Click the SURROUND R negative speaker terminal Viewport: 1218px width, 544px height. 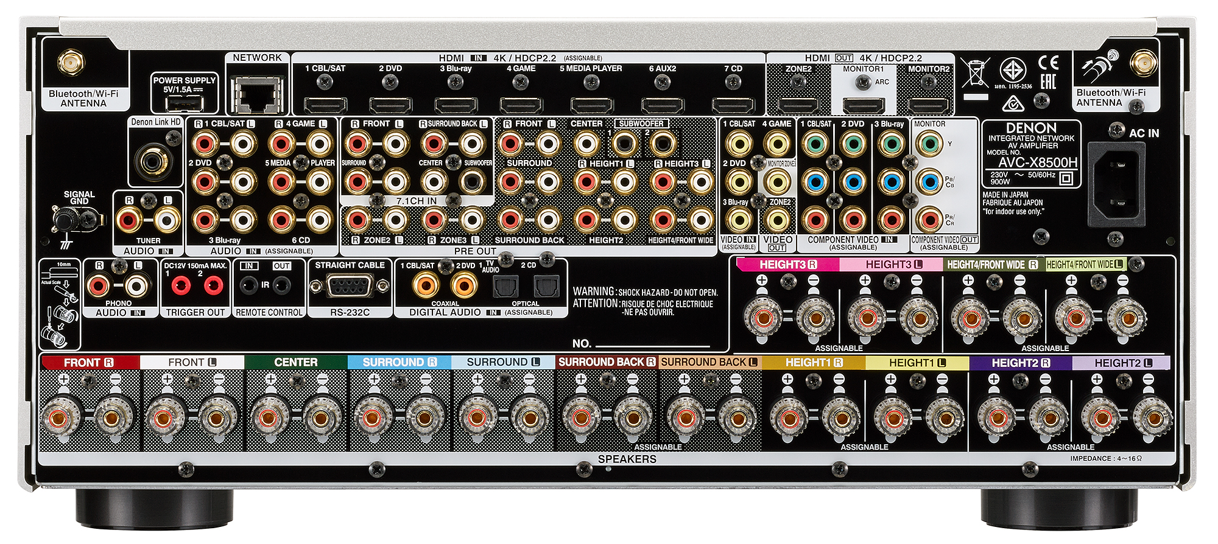tap(424, 417)
